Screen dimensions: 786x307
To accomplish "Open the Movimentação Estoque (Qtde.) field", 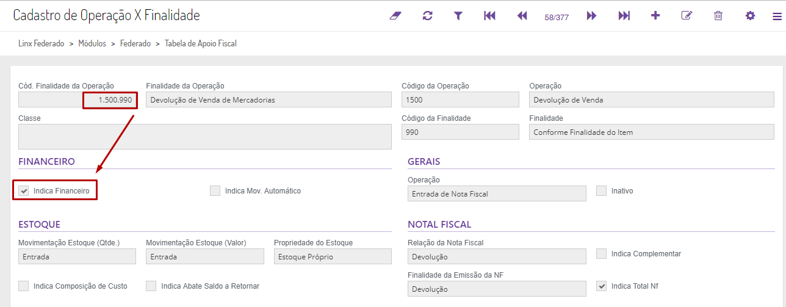I will click(77, 257).
